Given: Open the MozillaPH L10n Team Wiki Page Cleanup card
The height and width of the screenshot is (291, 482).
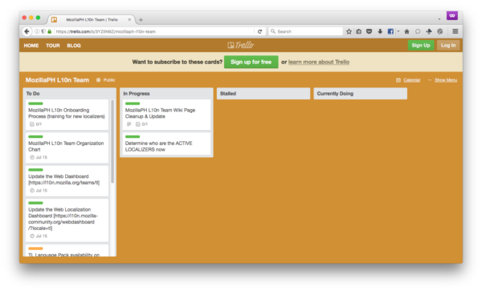Looking at the screenshot, I should [x=166, y=115].
